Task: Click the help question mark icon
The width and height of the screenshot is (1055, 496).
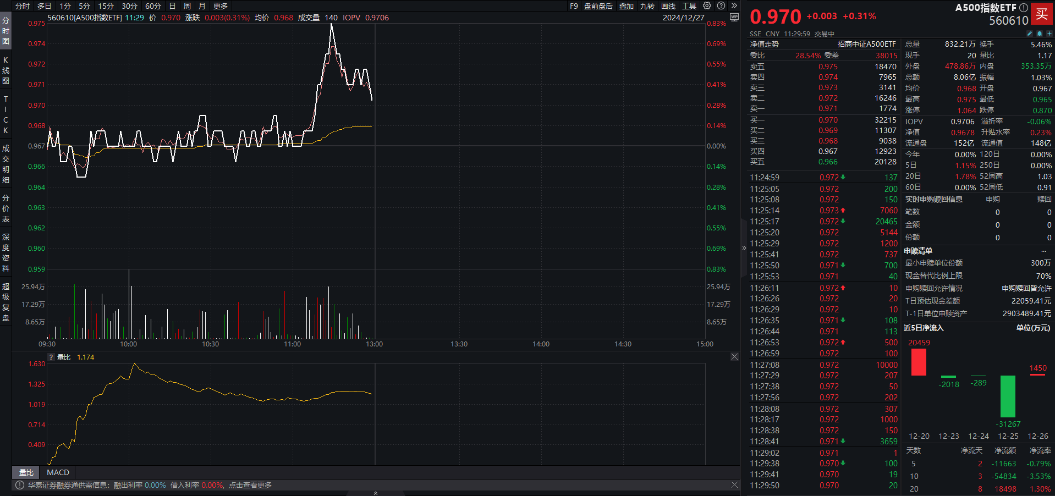Action: click(x=721, y=5)
